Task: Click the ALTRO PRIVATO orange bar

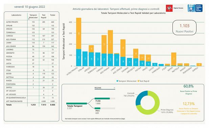Action: pos(79,33)
